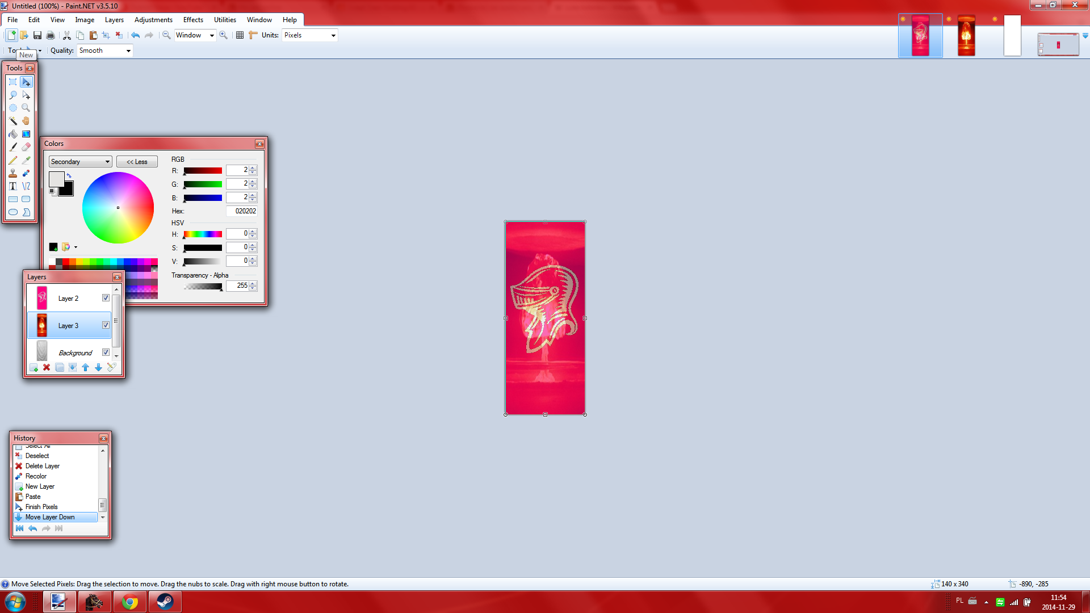The width and height of the screenshot is (1090, 613).
Task: Select the Pencil tool
Action: click(12, 160)
